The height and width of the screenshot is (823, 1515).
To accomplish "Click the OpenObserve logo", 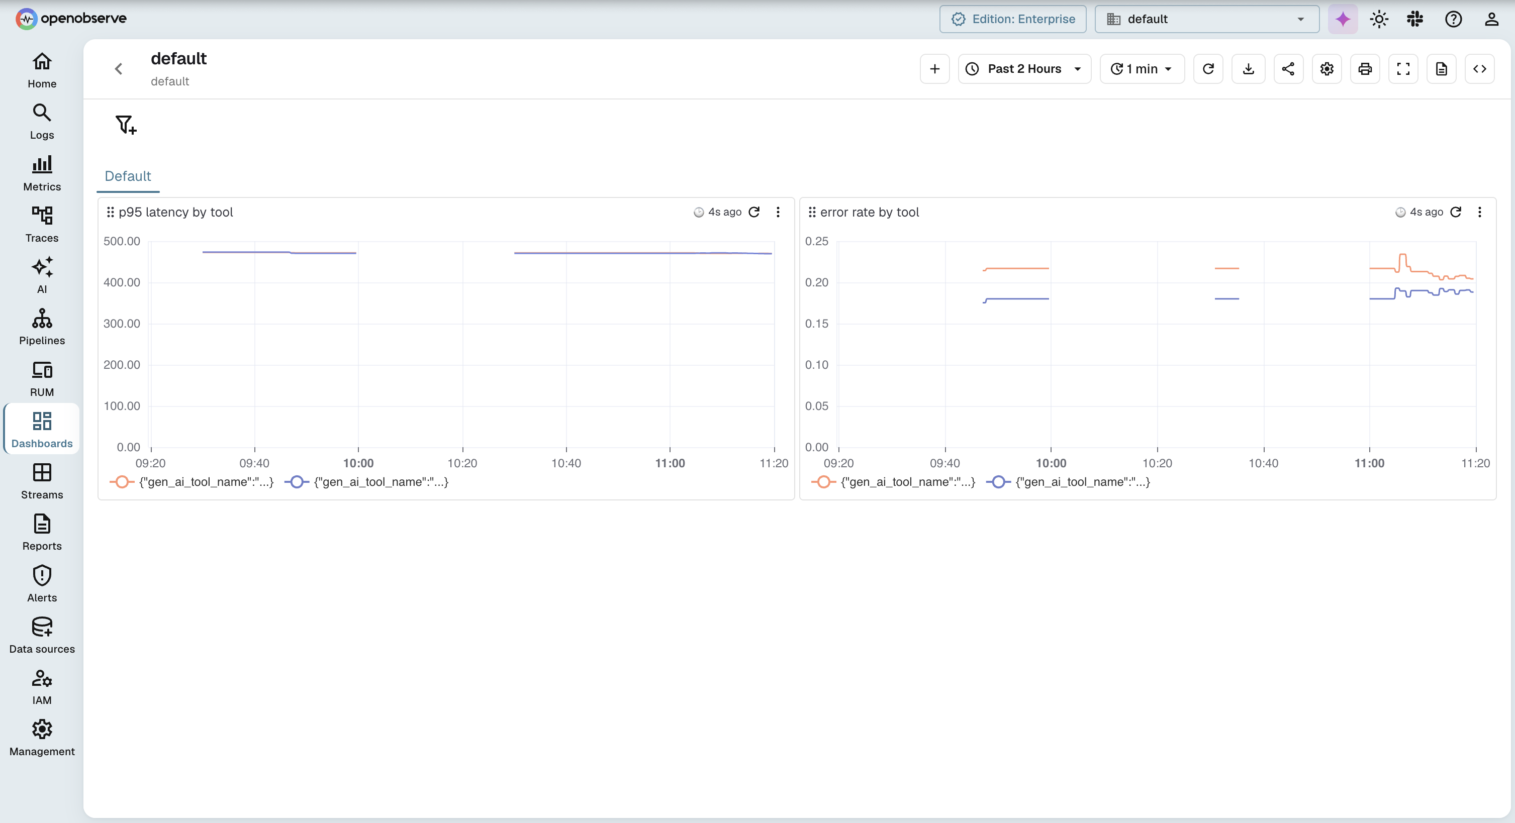I will [71, 19].
